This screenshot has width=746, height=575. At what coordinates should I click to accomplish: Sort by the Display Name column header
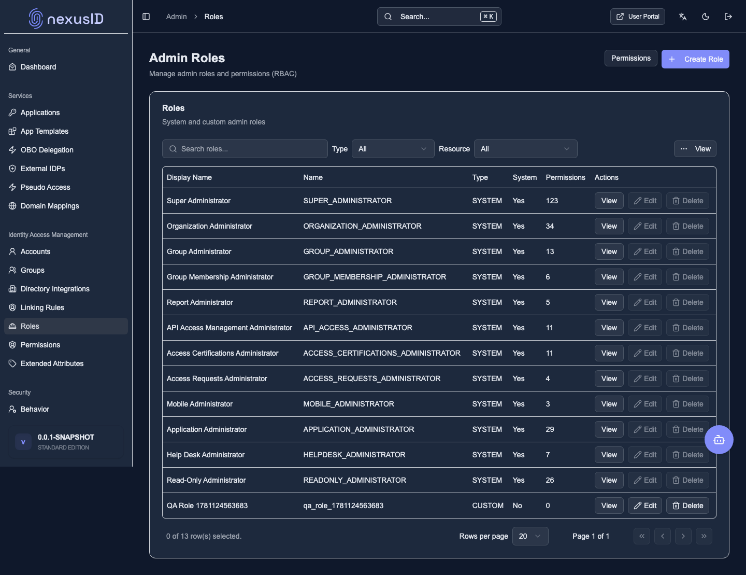189,177
